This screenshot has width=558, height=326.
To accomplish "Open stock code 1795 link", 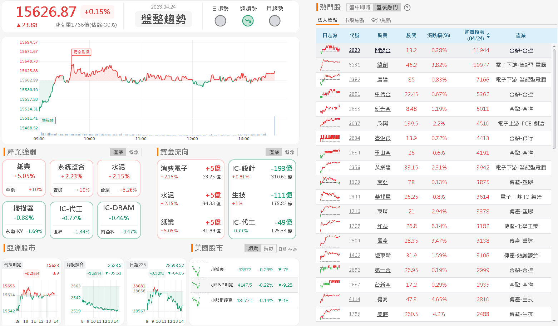I will (x=355, y=314).
